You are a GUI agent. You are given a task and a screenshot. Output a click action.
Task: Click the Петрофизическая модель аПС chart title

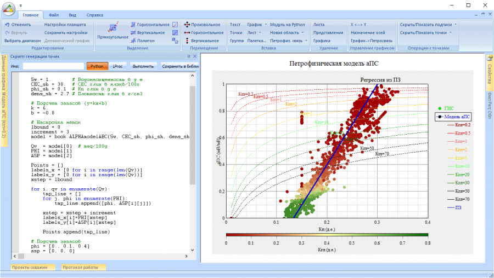(x=334, y=64)
